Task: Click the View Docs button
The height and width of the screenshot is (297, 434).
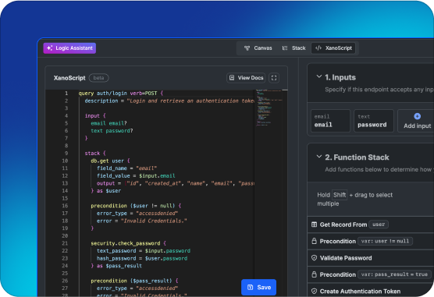Action: click(x=246, y=78)
